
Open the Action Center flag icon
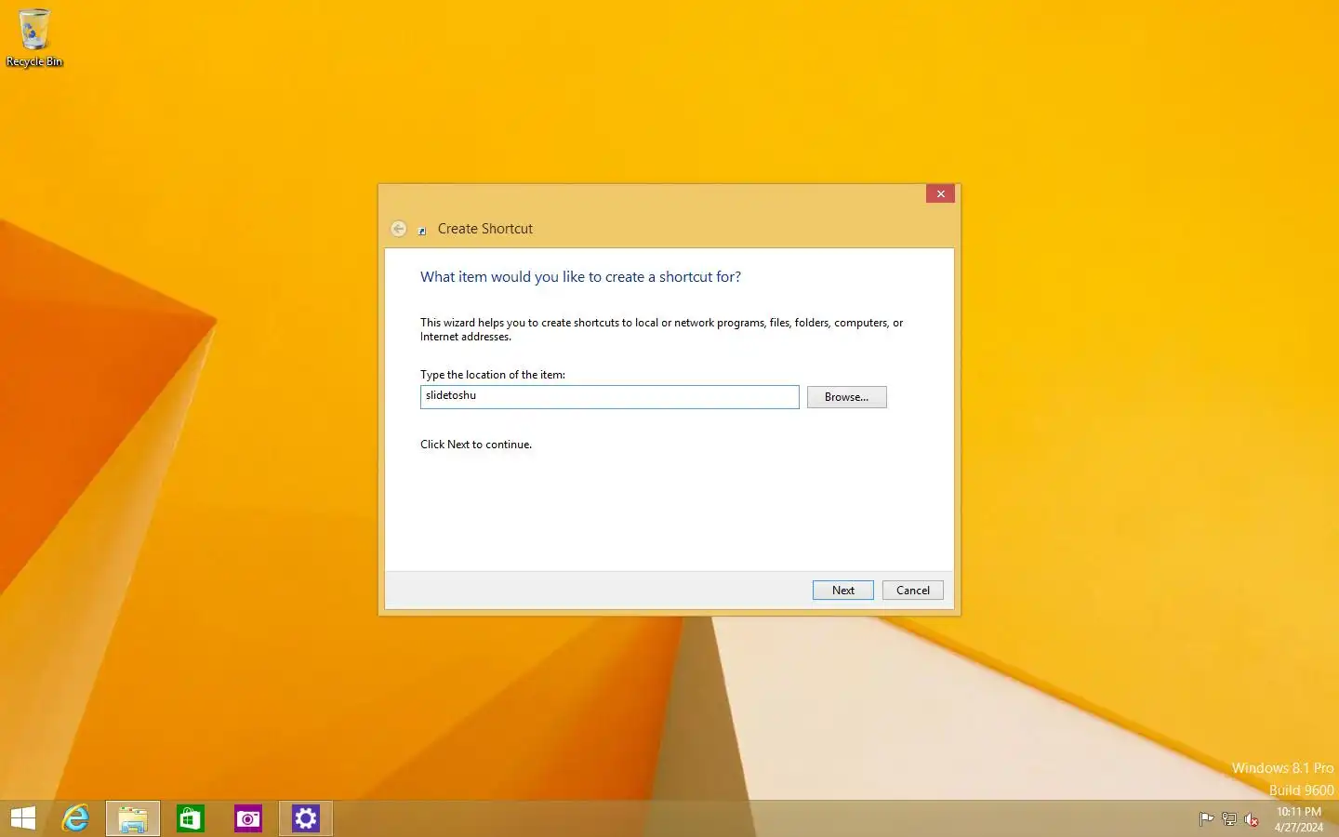coord(1206,819)
